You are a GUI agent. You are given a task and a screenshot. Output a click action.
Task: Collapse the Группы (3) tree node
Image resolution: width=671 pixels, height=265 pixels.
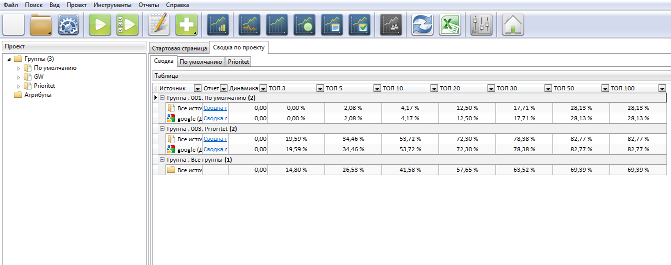pyautogui.click(x=9, y=59)
